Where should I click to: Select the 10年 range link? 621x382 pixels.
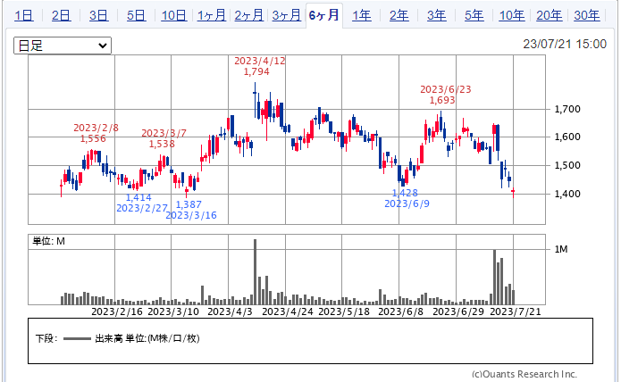point(512,15)
